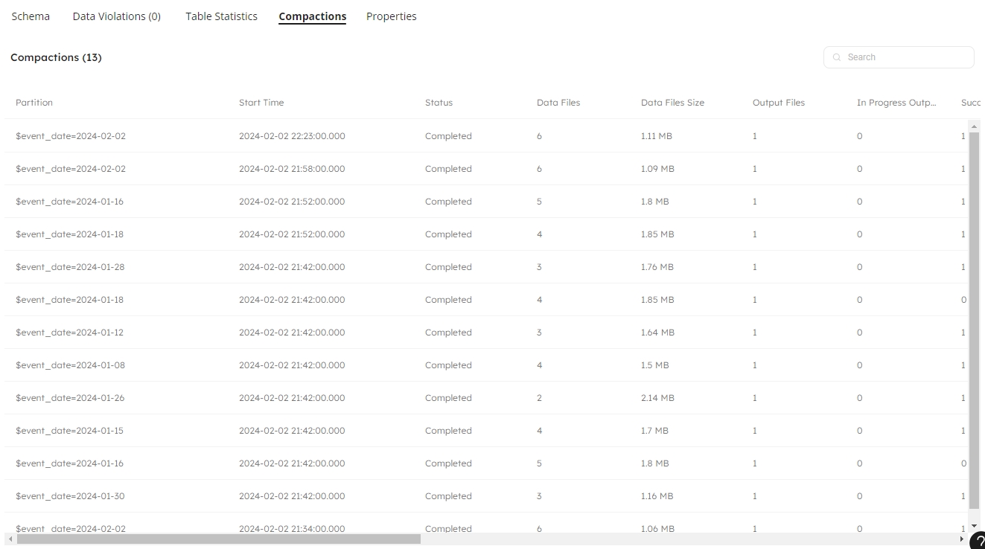Open the Data Violations (0) tab
The width and height of the screenshot is (985, 549).
click(117, 16)
